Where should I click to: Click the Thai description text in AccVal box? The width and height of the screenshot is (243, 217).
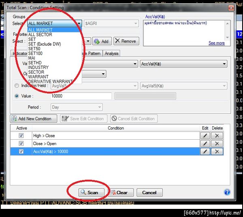click(x=176, y=23)
